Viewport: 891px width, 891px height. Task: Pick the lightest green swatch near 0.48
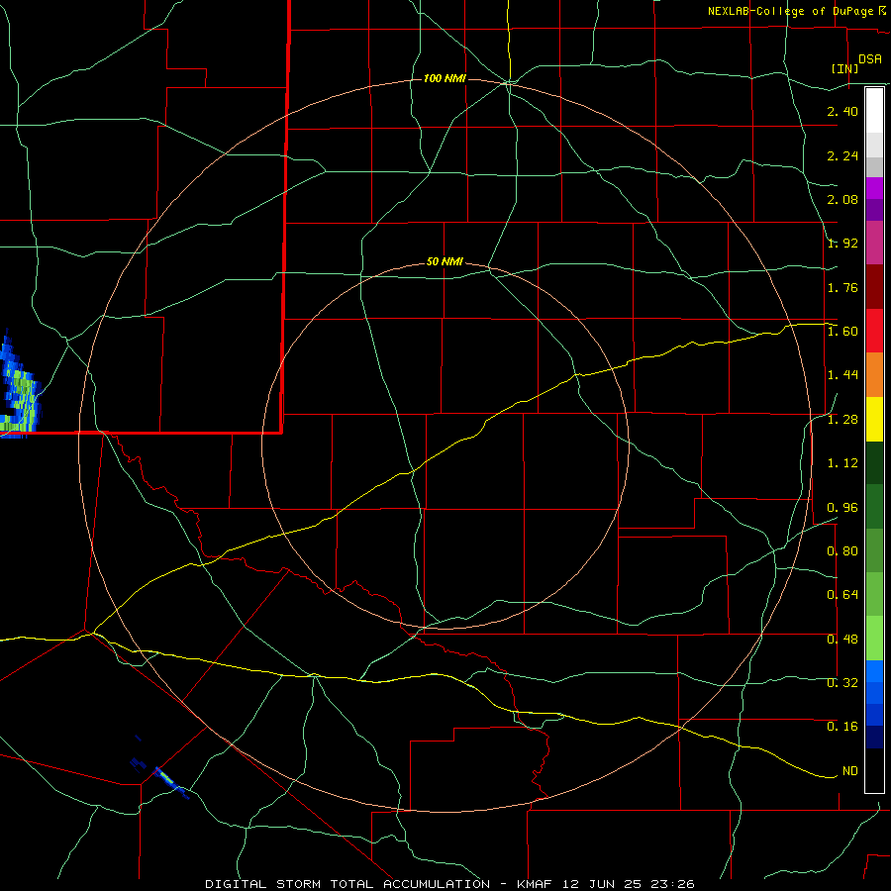(874, 639)
